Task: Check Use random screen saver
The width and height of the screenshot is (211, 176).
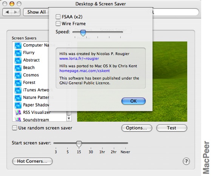Action: tap(14, 128)
